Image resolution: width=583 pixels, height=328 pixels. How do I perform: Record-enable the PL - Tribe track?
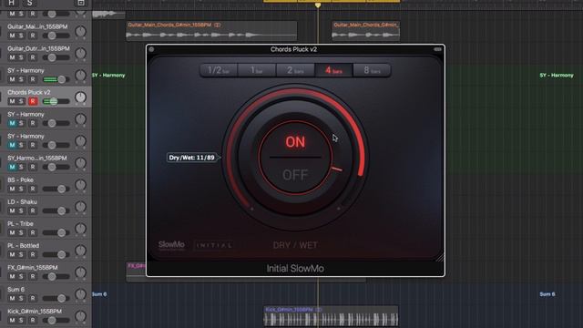[33, 233]
